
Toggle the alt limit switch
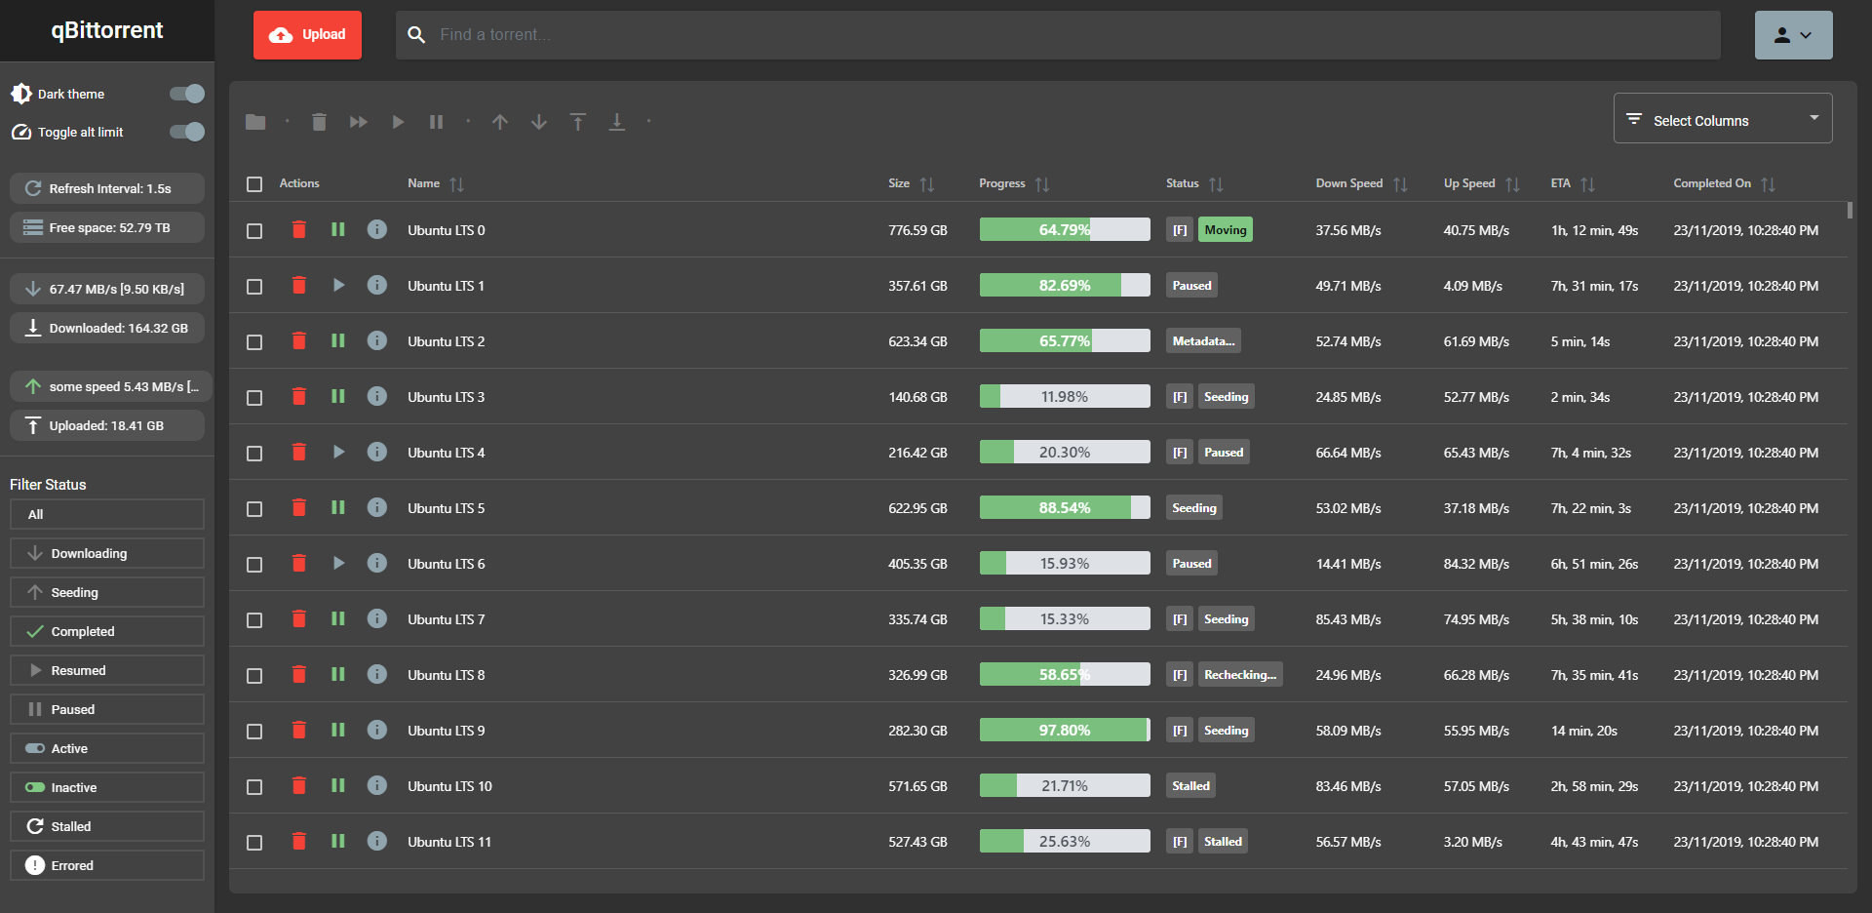point(187,132)
